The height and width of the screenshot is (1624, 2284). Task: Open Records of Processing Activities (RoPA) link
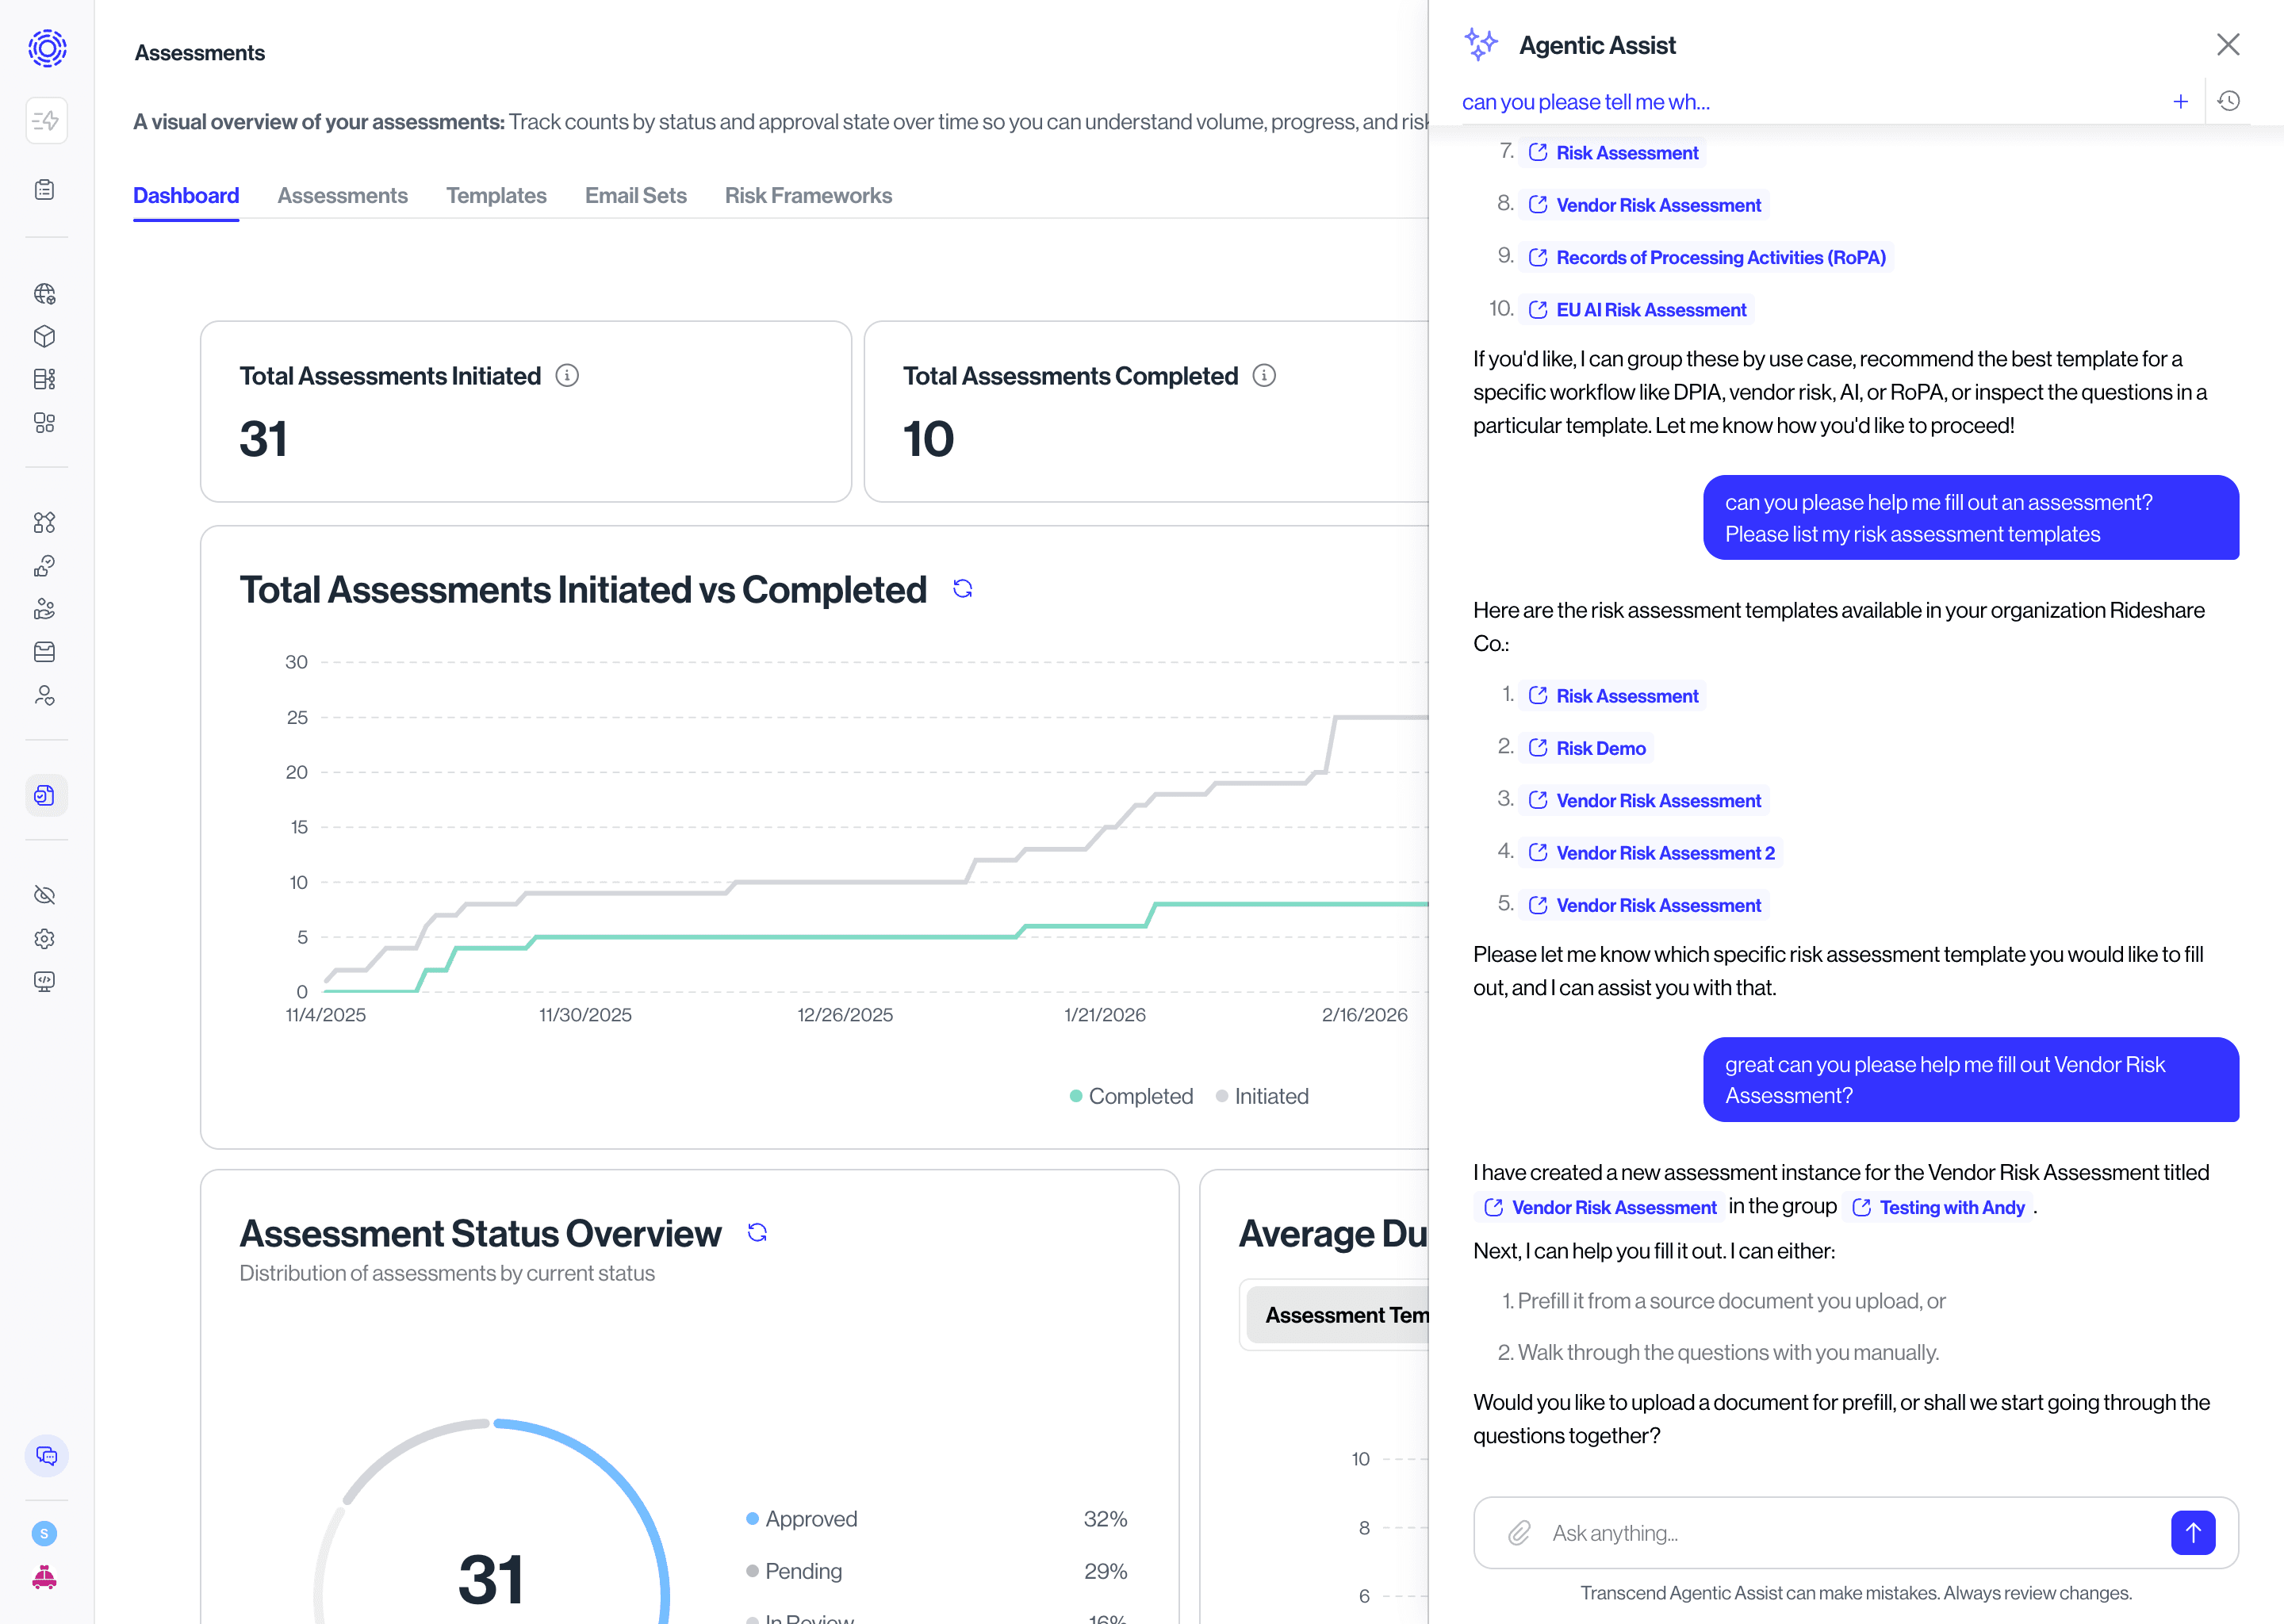point(1706,258)
